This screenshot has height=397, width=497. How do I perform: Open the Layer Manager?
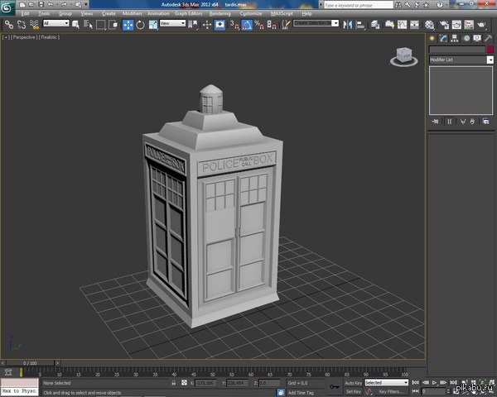point(375,25)
